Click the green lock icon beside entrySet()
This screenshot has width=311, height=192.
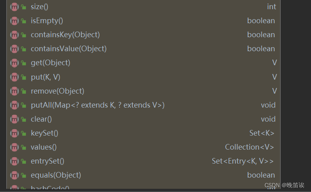(24, 162)
